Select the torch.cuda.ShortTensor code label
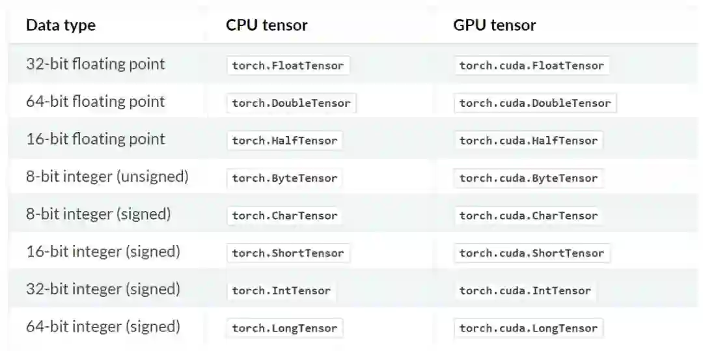 pyautogui.click(x=531, y=253)
